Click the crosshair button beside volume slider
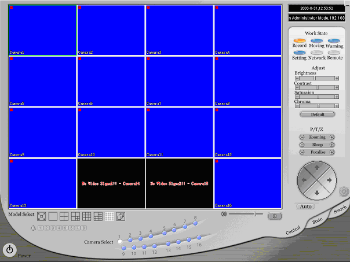Screen dimensions: 350x262 coord(275,216)
